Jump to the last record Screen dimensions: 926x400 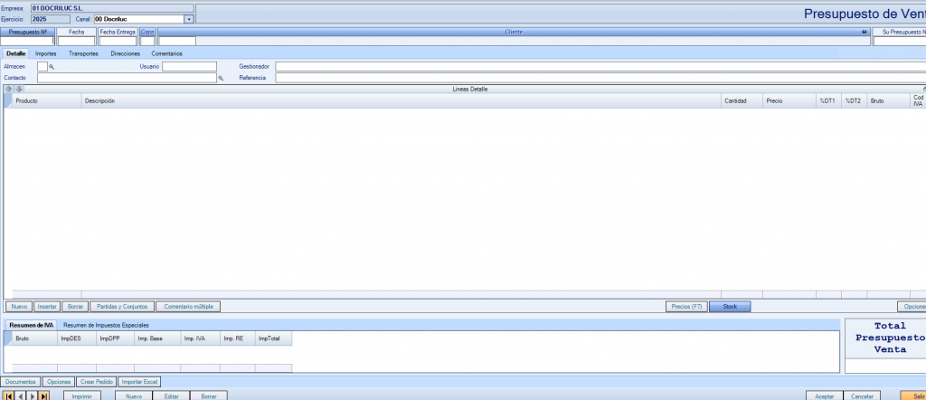click(x=44, y=395)
